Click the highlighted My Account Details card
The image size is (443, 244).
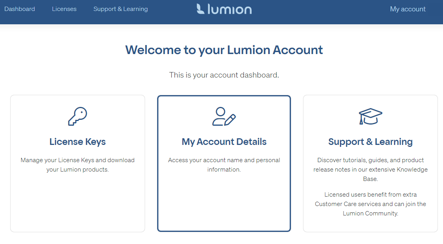[224, 163]
